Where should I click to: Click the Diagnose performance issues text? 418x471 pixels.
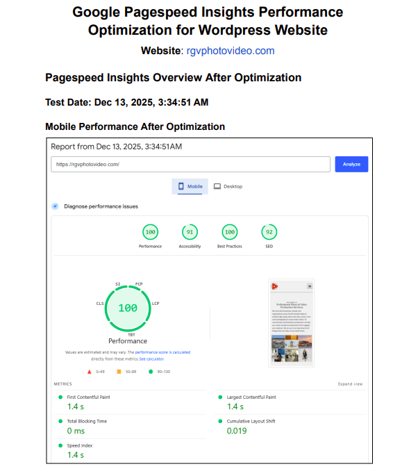(x=101, y=206)
